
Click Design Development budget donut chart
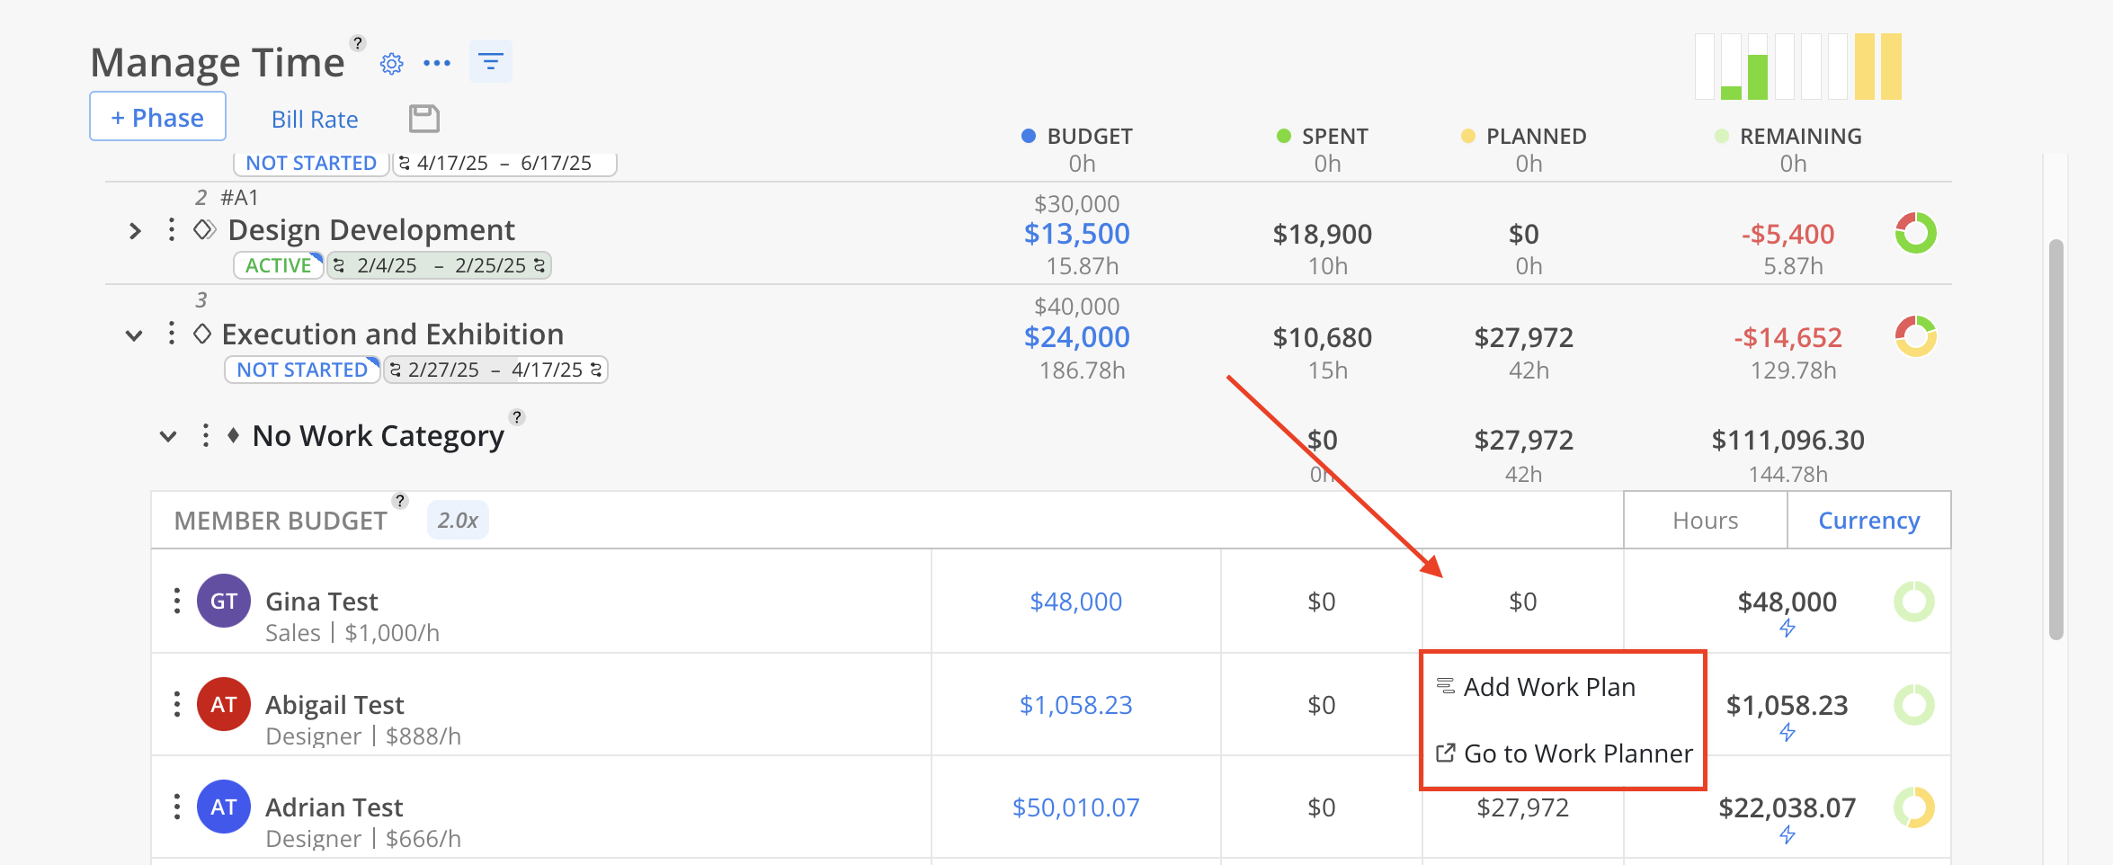pyautogui.click(x=1915, y=233)
